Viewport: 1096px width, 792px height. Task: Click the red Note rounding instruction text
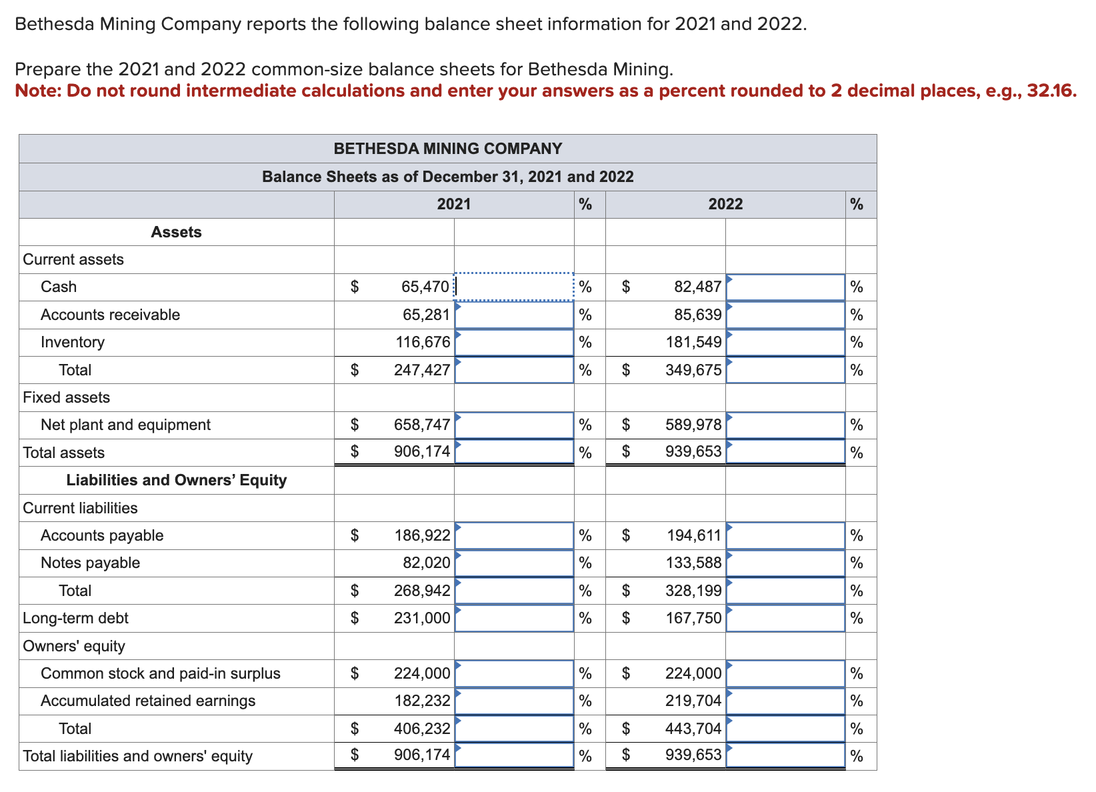coord(546,91)
